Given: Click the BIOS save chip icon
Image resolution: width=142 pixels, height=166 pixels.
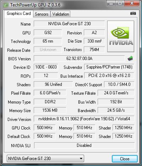Looking at the screenshot, I should coord(130,59).
